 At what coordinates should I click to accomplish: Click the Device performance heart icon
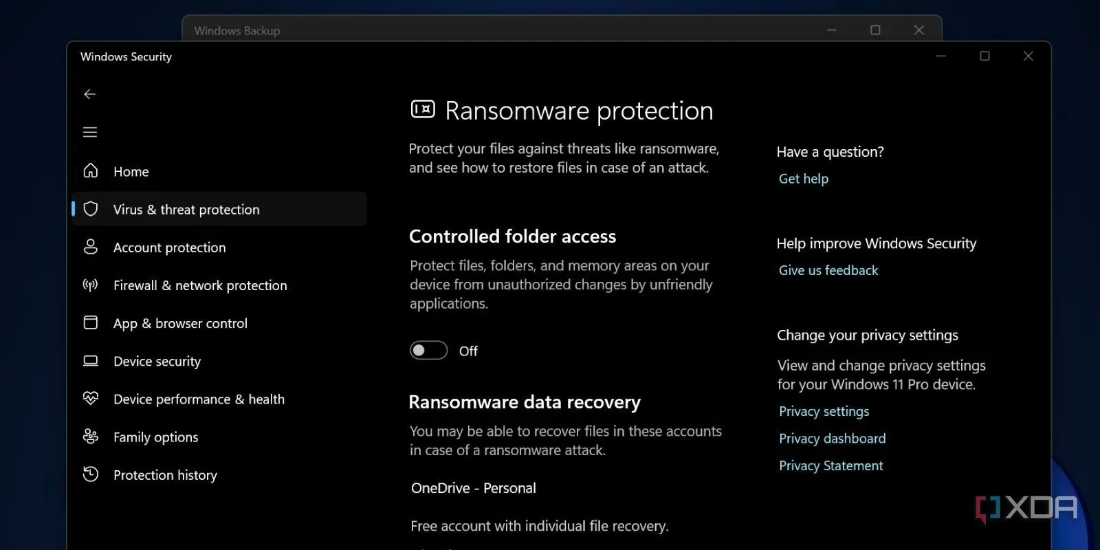91,398
